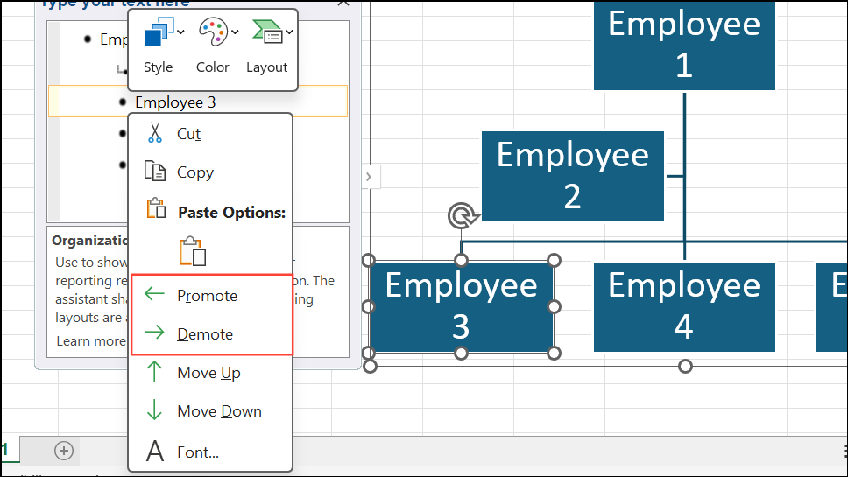848x477 pixels.
Task: Click the paste clipboard icon under Paste Options
Action: (192, 251)
